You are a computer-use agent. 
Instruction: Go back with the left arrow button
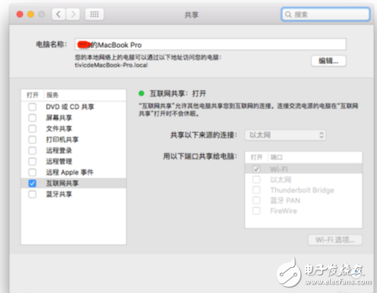59,14
